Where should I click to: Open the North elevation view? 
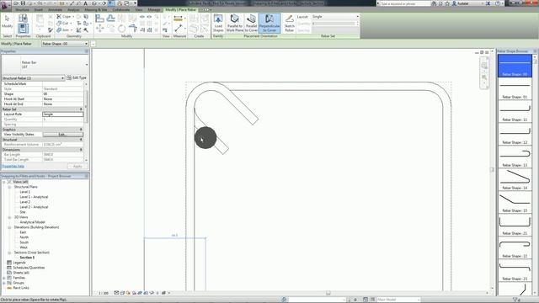coord(24,237)
